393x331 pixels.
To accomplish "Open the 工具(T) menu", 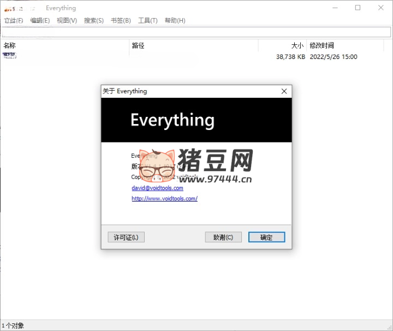I will coord(147,21).
